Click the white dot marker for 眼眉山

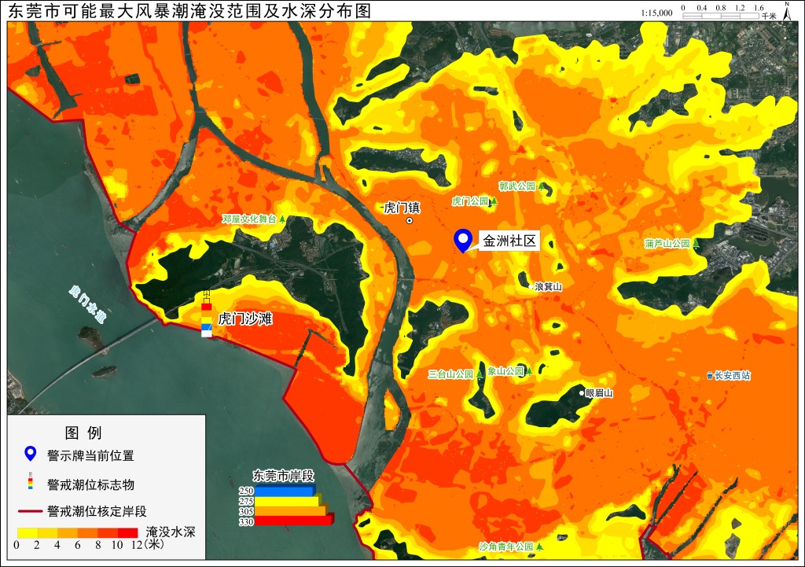[x=582, y=393]
